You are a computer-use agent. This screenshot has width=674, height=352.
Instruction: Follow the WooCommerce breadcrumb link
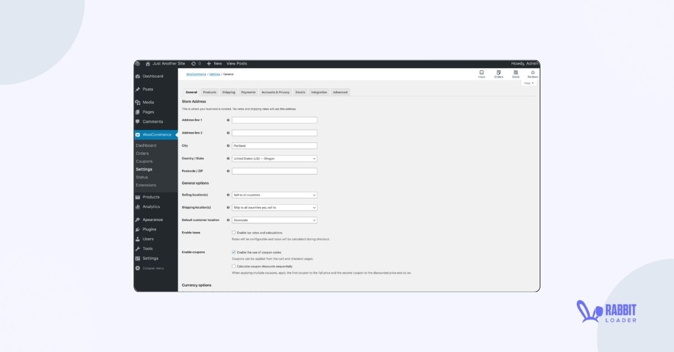[x=195, y=74]
